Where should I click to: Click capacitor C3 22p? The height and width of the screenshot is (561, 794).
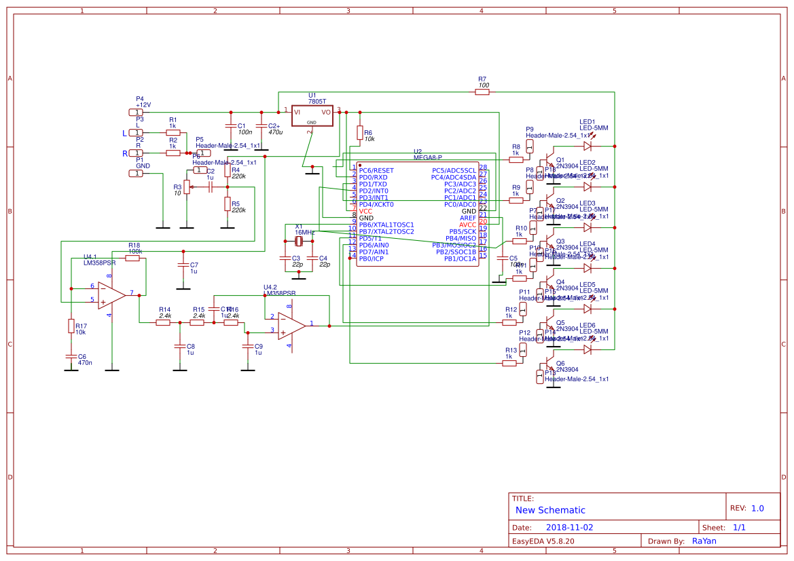point(285,258)
